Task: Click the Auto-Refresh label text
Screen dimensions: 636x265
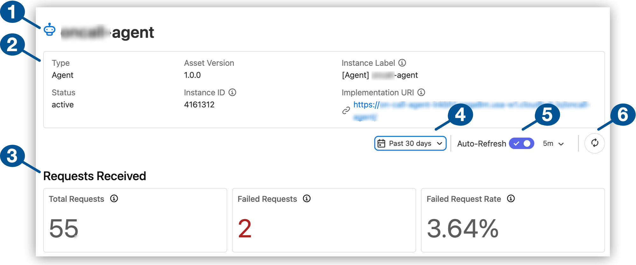Action: click(482, 143)
